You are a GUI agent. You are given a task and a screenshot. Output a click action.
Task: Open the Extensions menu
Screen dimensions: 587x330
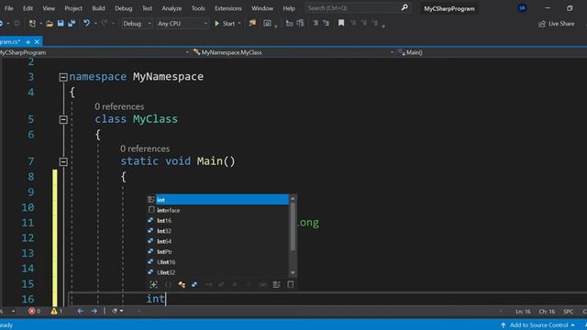228,8
